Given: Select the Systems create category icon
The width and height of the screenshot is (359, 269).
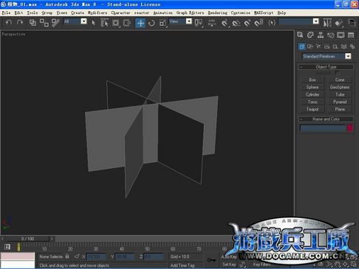Looking at the screenshot, I should 352,46.
